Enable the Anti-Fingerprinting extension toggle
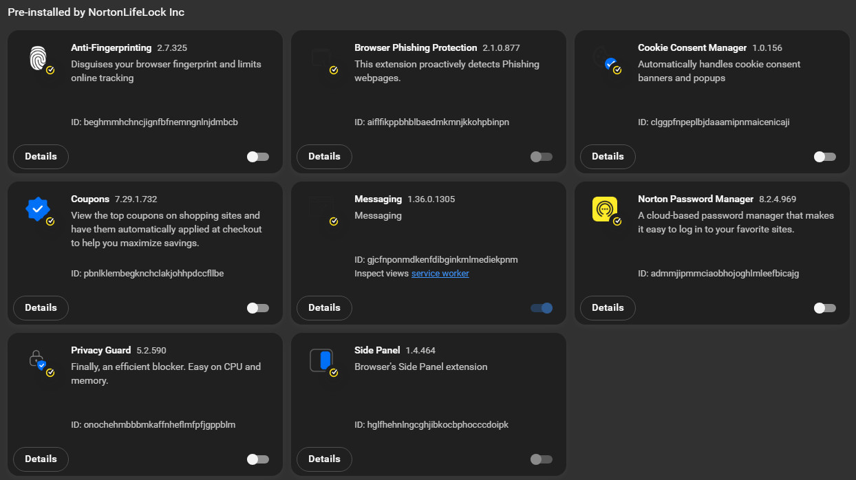 click(258, 157)
